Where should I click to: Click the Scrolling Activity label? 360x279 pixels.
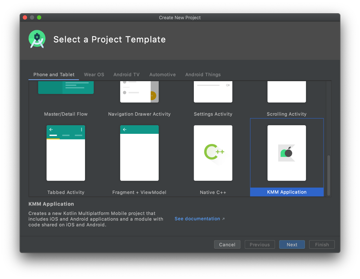click(x=287, y=114)
